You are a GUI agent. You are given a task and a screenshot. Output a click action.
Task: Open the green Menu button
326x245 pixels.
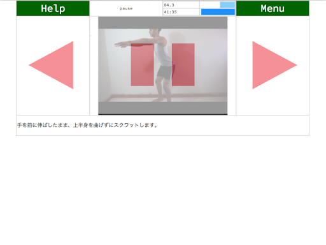point(273,8)
